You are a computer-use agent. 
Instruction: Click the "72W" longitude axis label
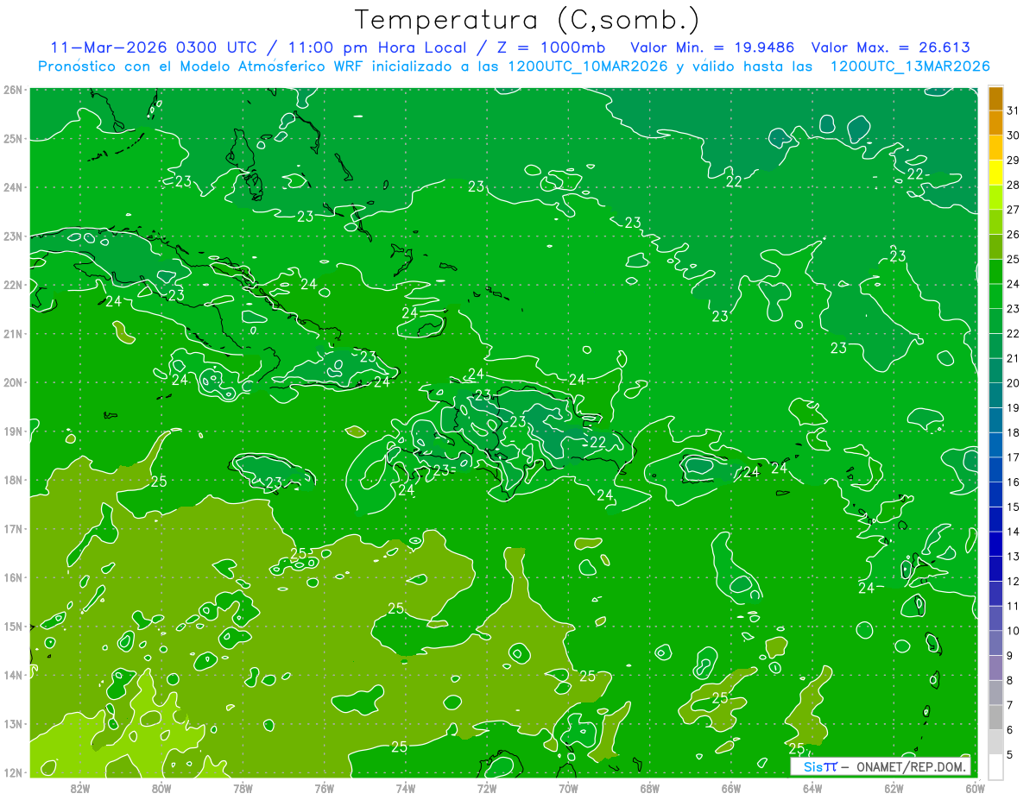point(487,788)
